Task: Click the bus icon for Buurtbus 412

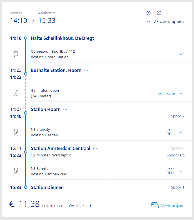Action: click(16, 54)
